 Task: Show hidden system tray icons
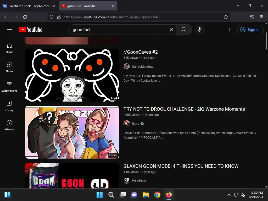pos(229,195)
